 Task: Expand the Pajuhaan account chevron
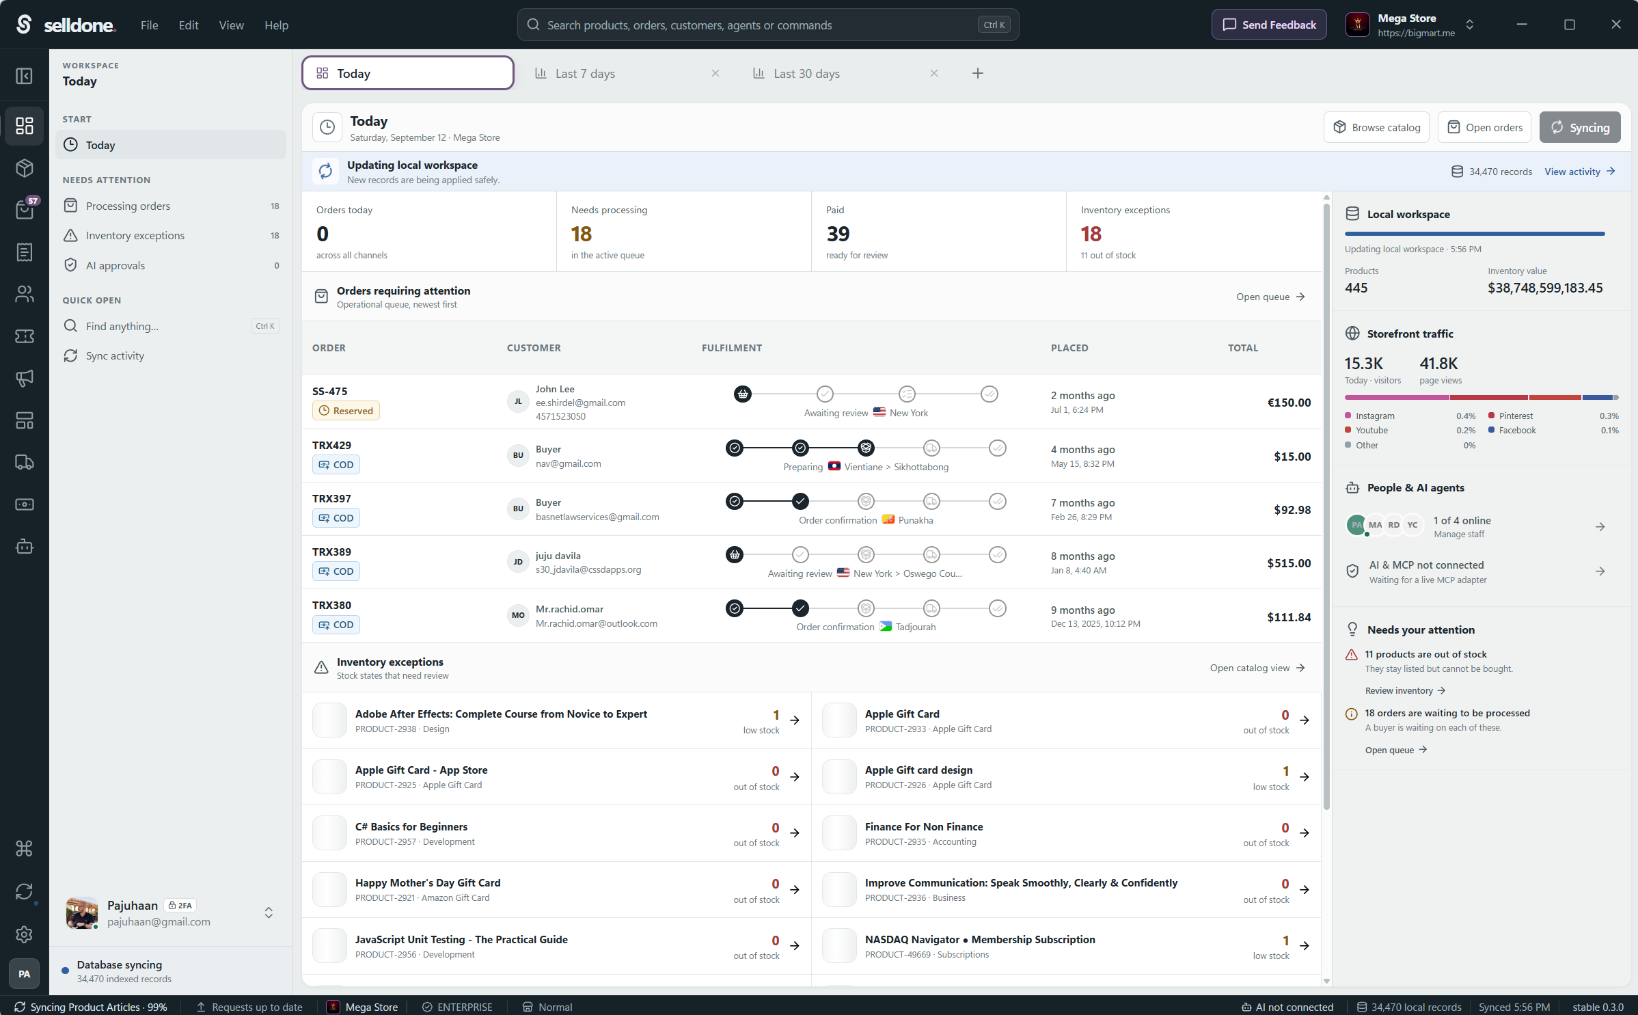coord(269,913)
